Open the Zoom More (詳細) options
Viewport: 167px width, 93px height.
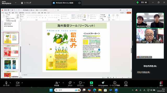click(x=126, y=83)
